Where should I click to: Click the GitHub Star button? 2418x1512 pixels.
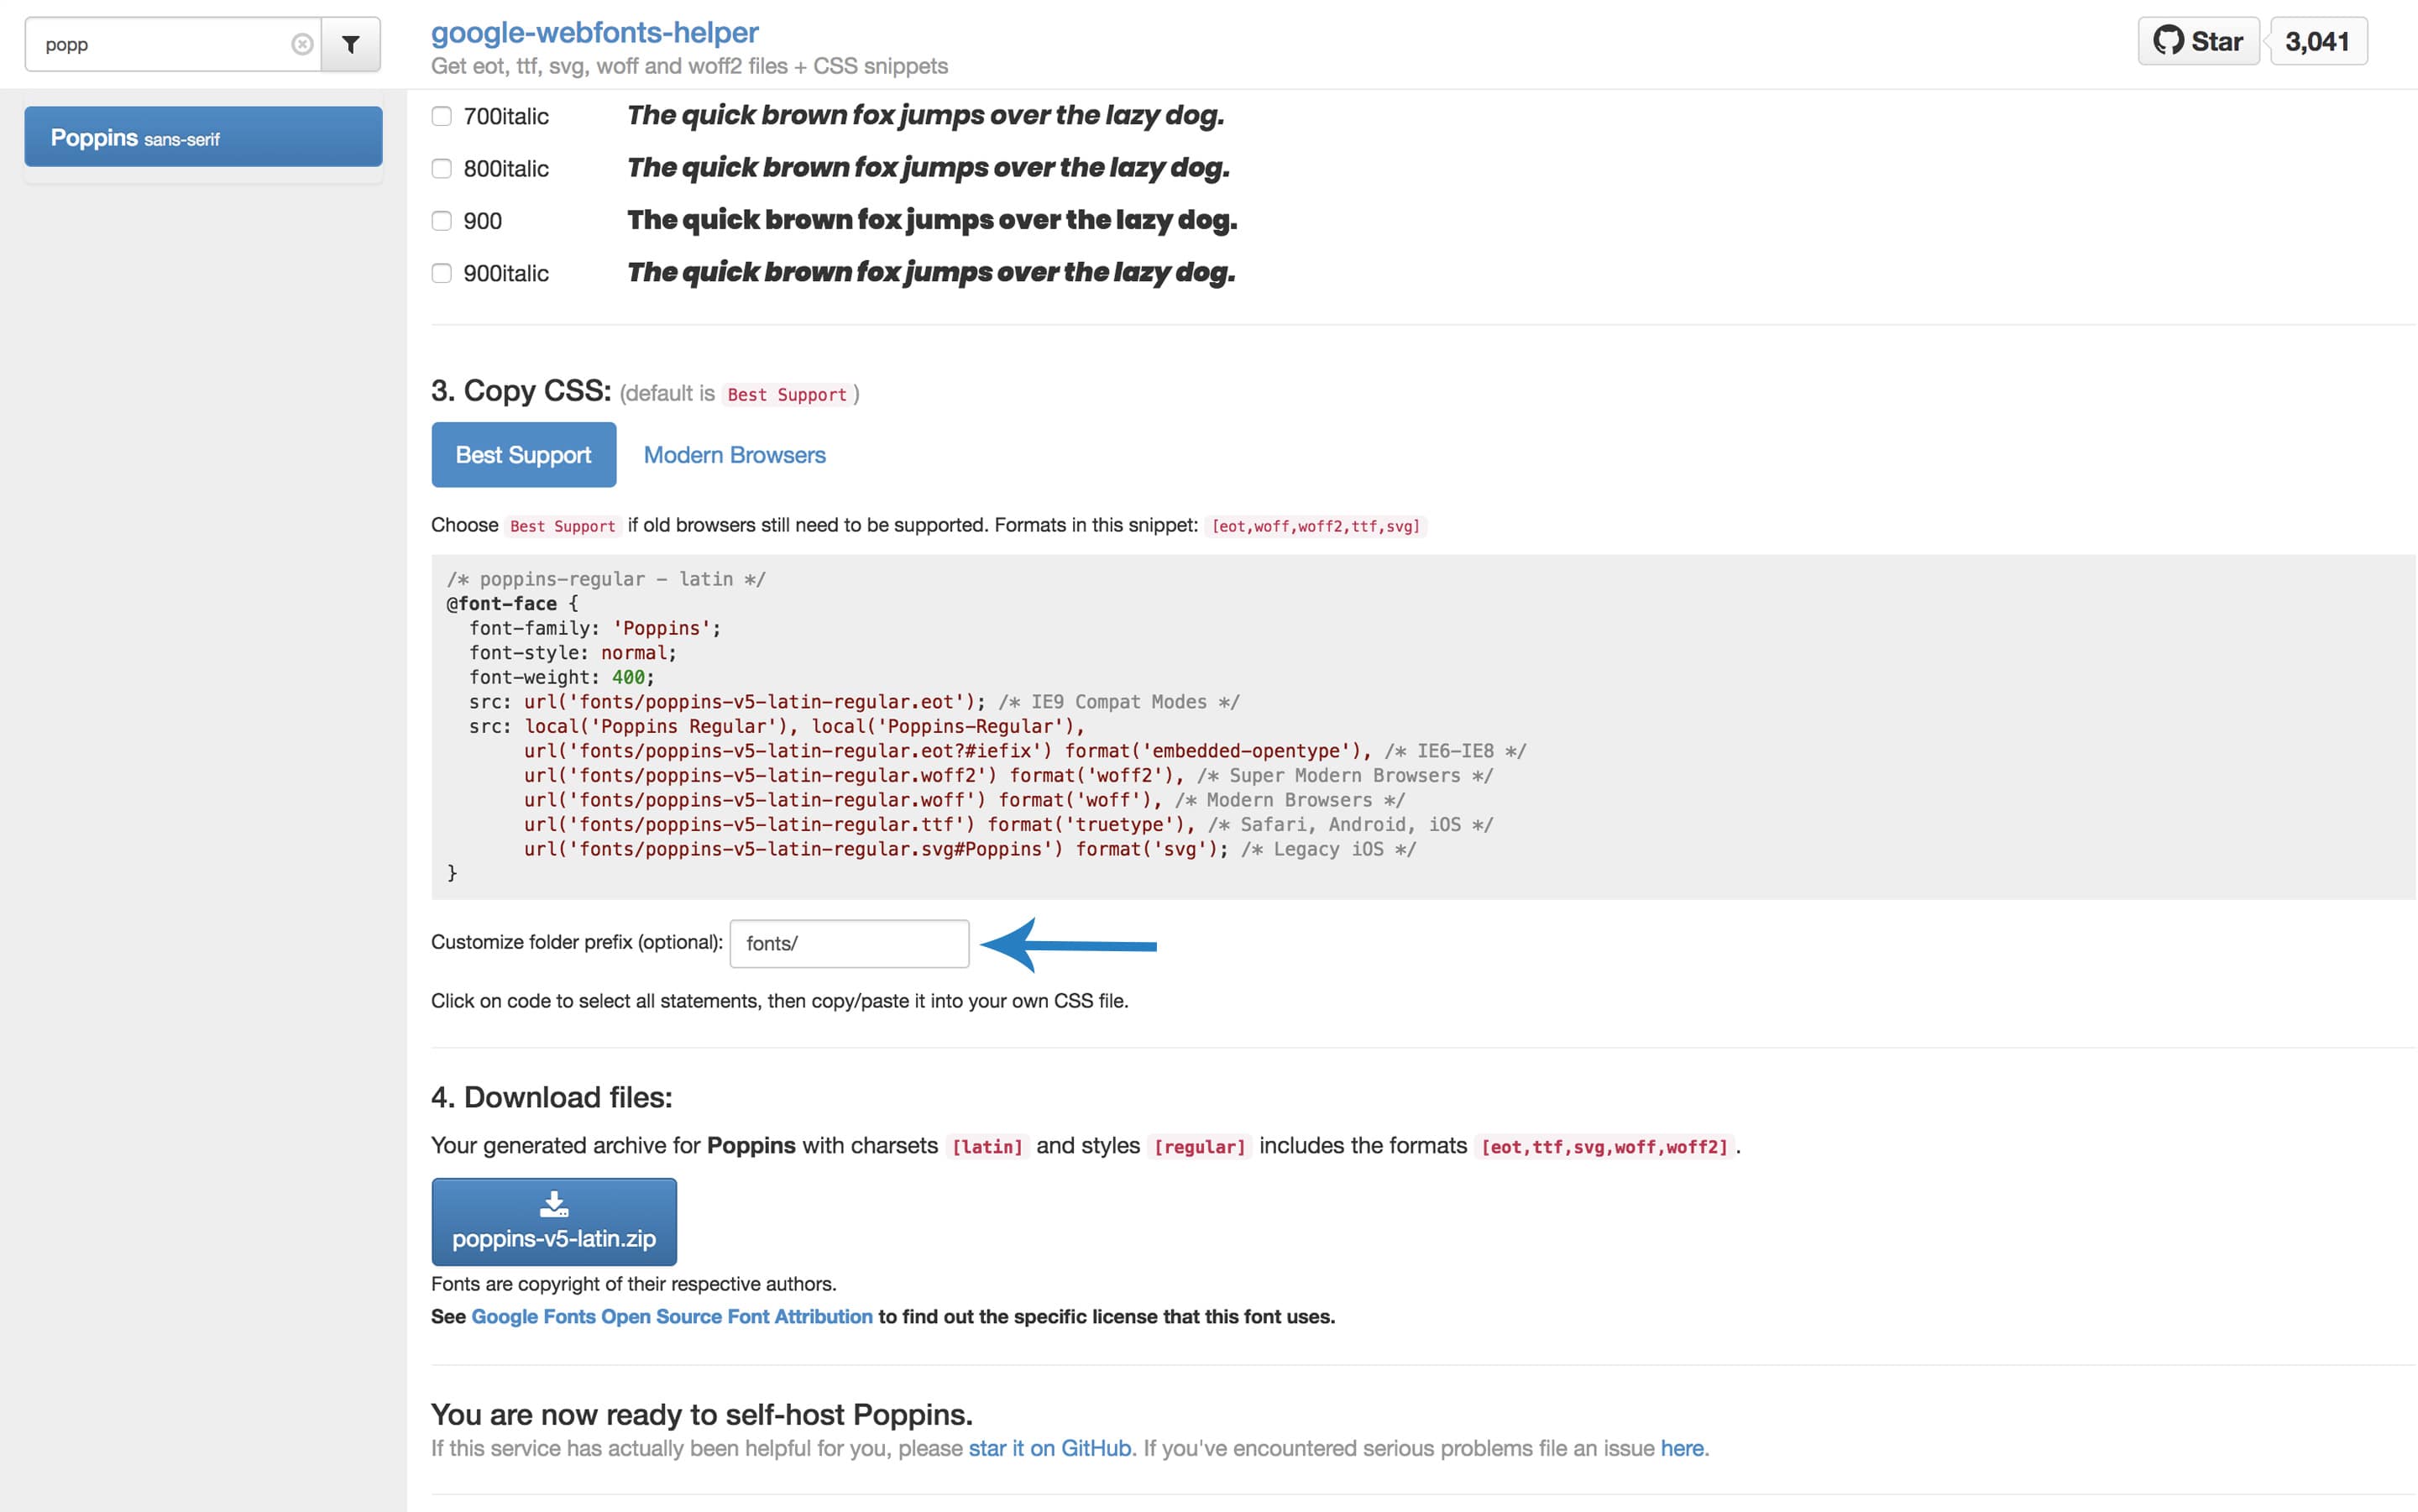[2198, 42]
